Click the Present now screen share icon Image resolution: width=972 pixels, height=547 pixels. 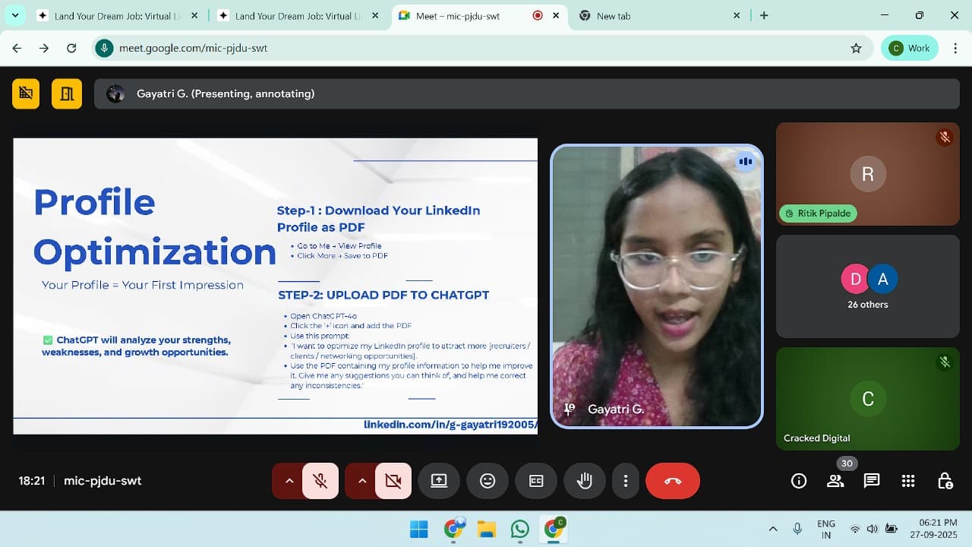tap(439, 481)
